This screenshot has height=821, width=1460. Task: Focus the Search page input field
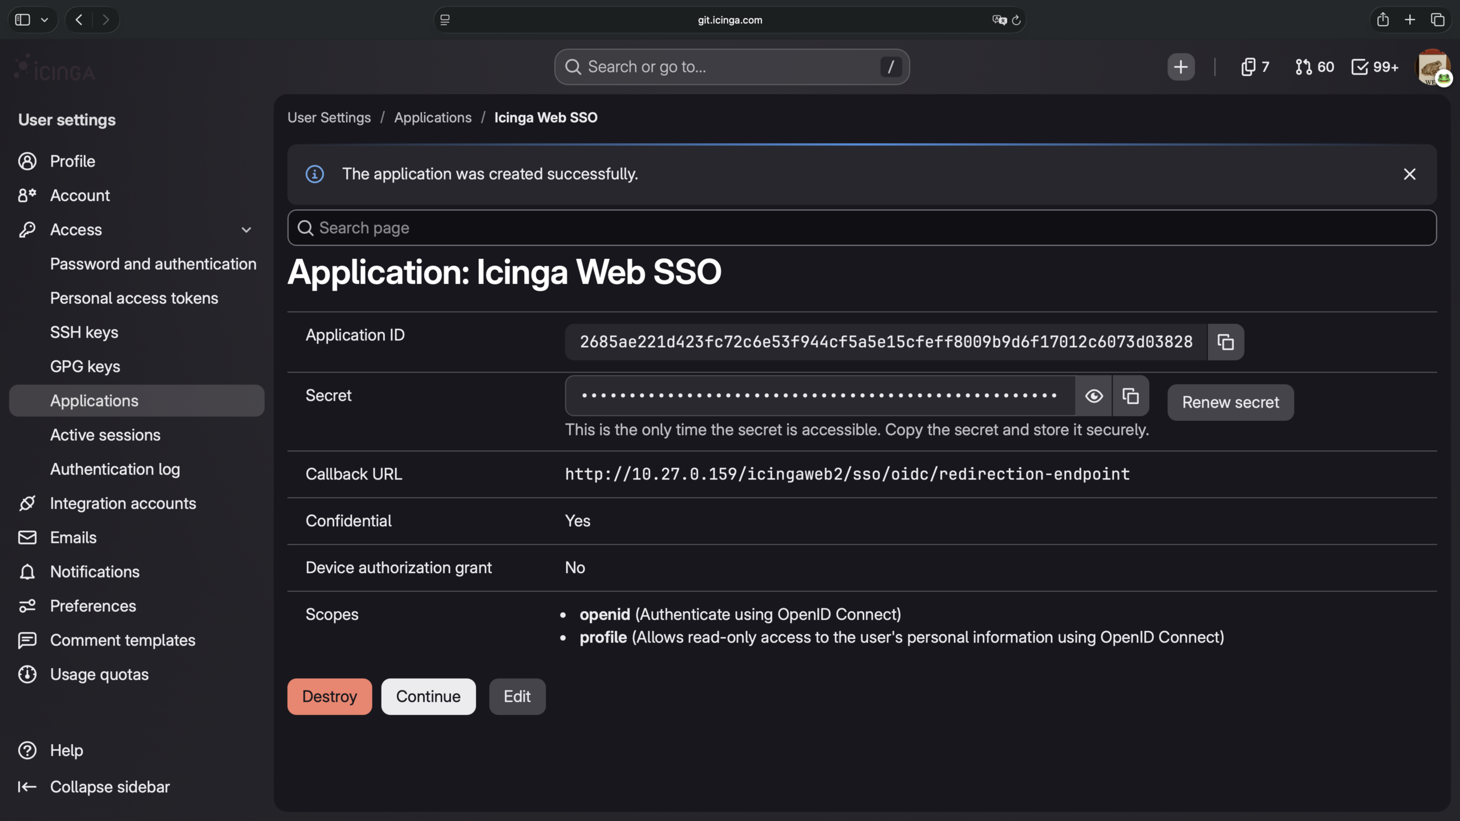click(862, 227)
